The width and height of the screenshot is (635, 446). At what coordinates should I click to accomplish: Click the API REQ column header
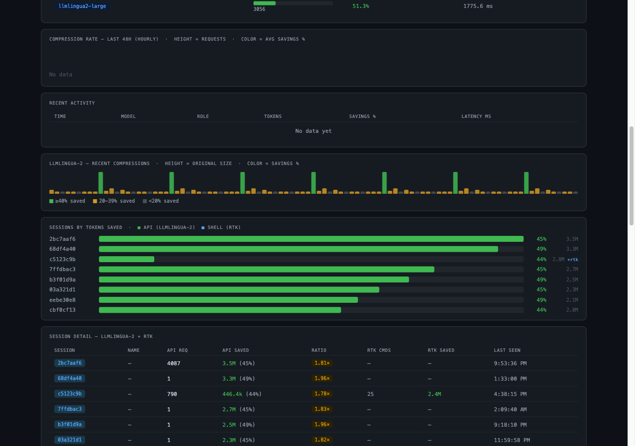(x=178, y=350)
